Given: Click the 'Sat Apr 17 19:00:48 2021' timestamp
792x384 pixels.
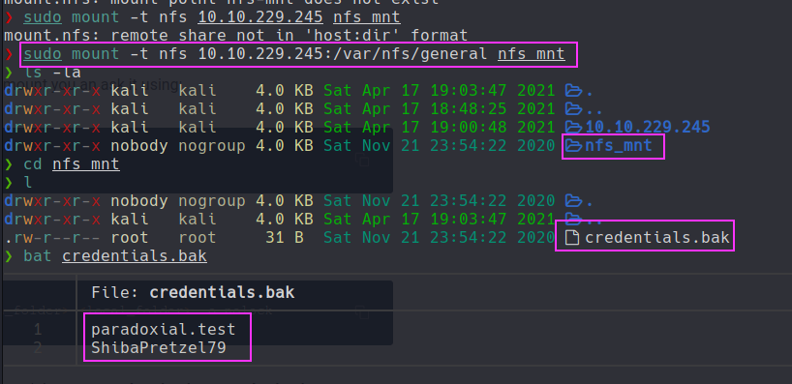Looking at the screenshot, I should pos(439,127).
